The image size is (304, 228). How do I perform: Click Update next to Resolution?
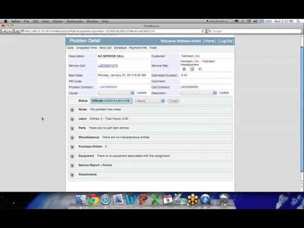[224, 93]
